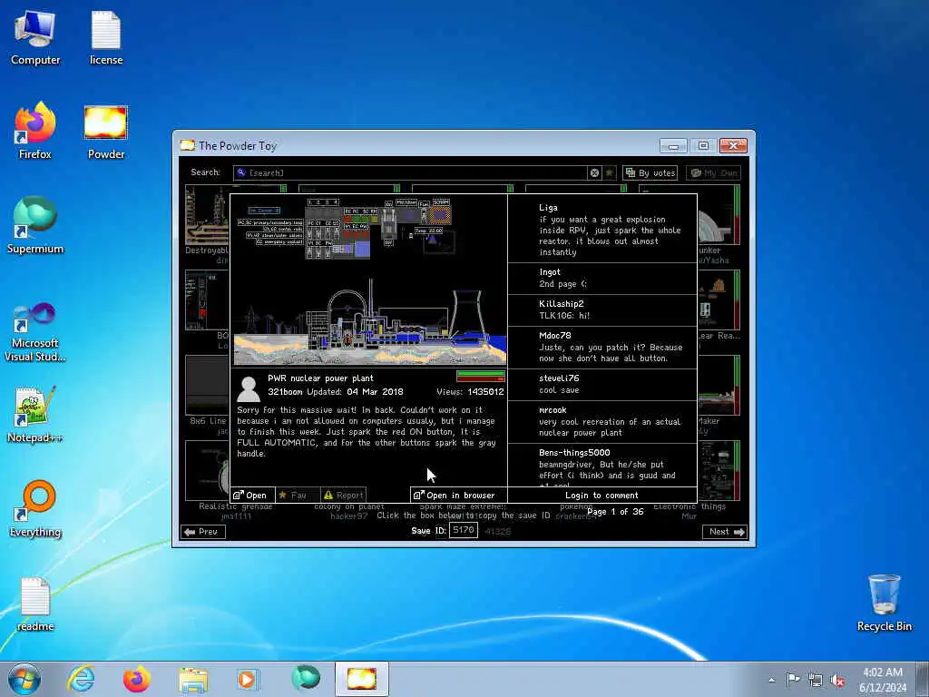Click the Views: 1435012 counter
This screenshot has height=697, width=929.
tap(471, 392)
